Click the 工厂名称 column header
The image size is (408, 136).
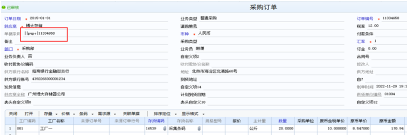(56, 121)
